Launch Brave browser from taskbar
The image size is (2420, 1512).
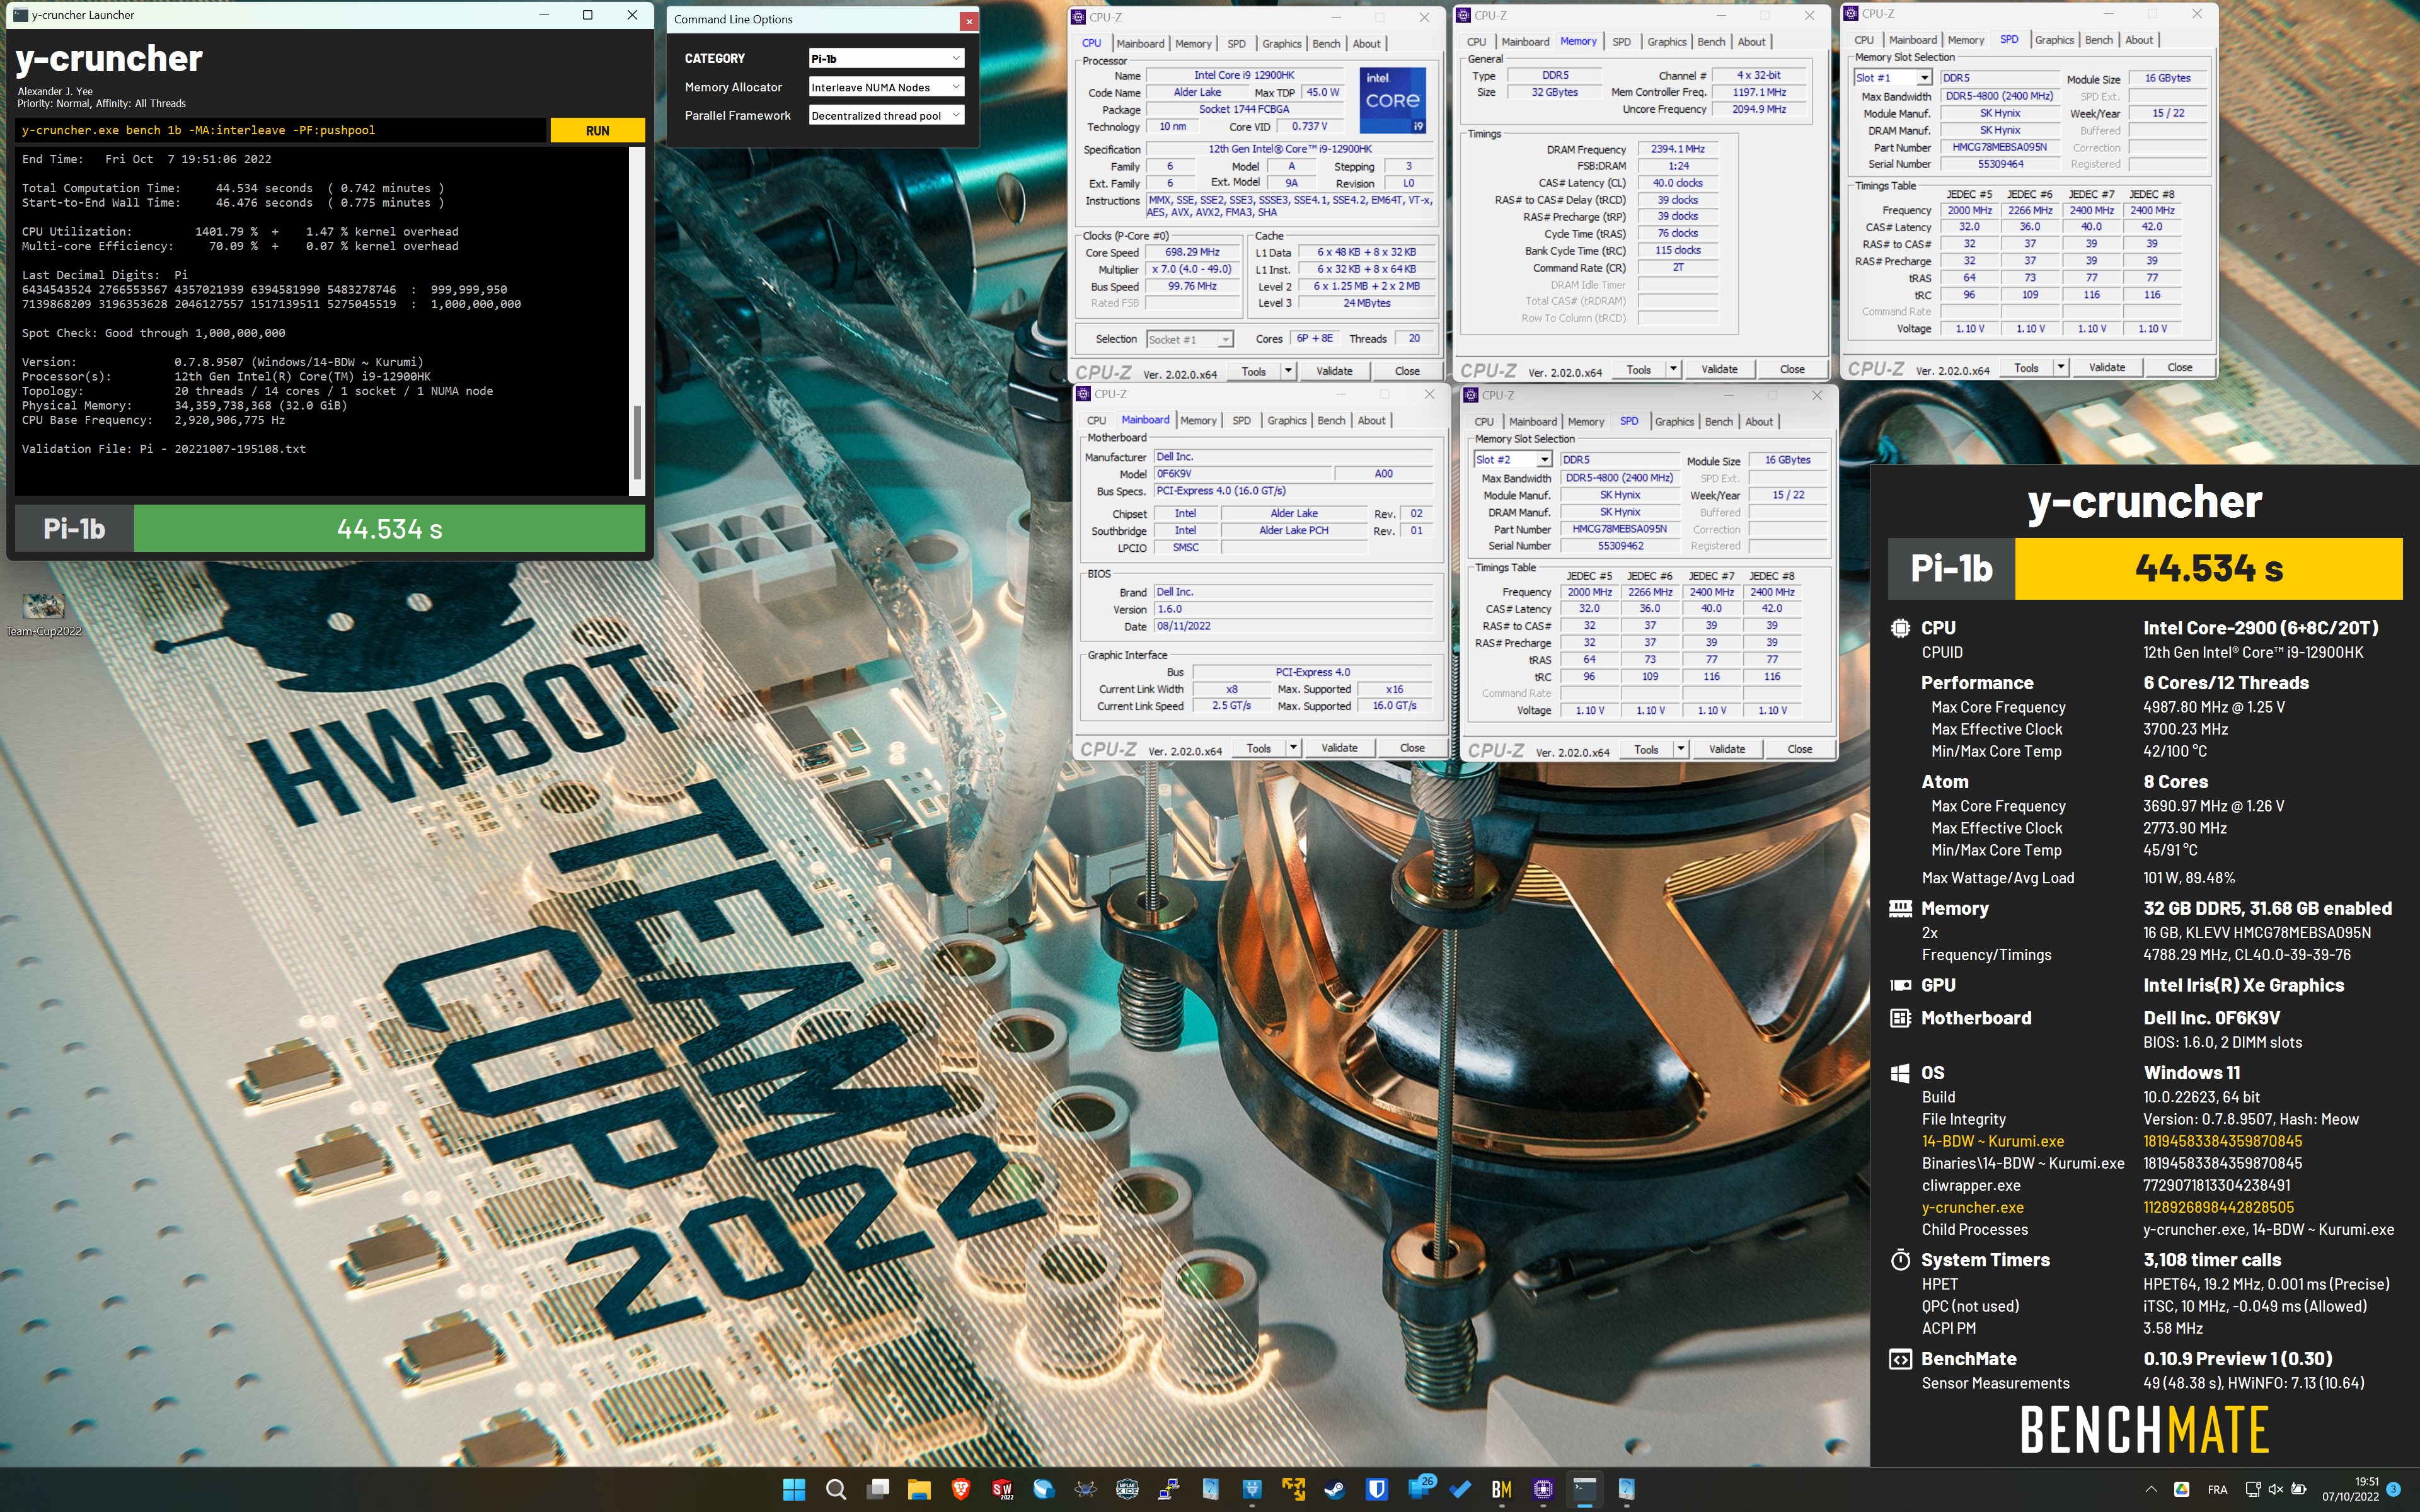961,1489
